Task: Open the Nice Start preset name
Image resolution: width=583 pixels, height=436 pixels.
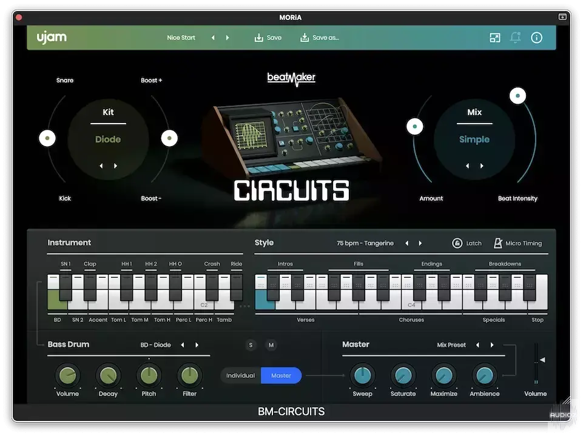Action: click(x=181, y=38)
